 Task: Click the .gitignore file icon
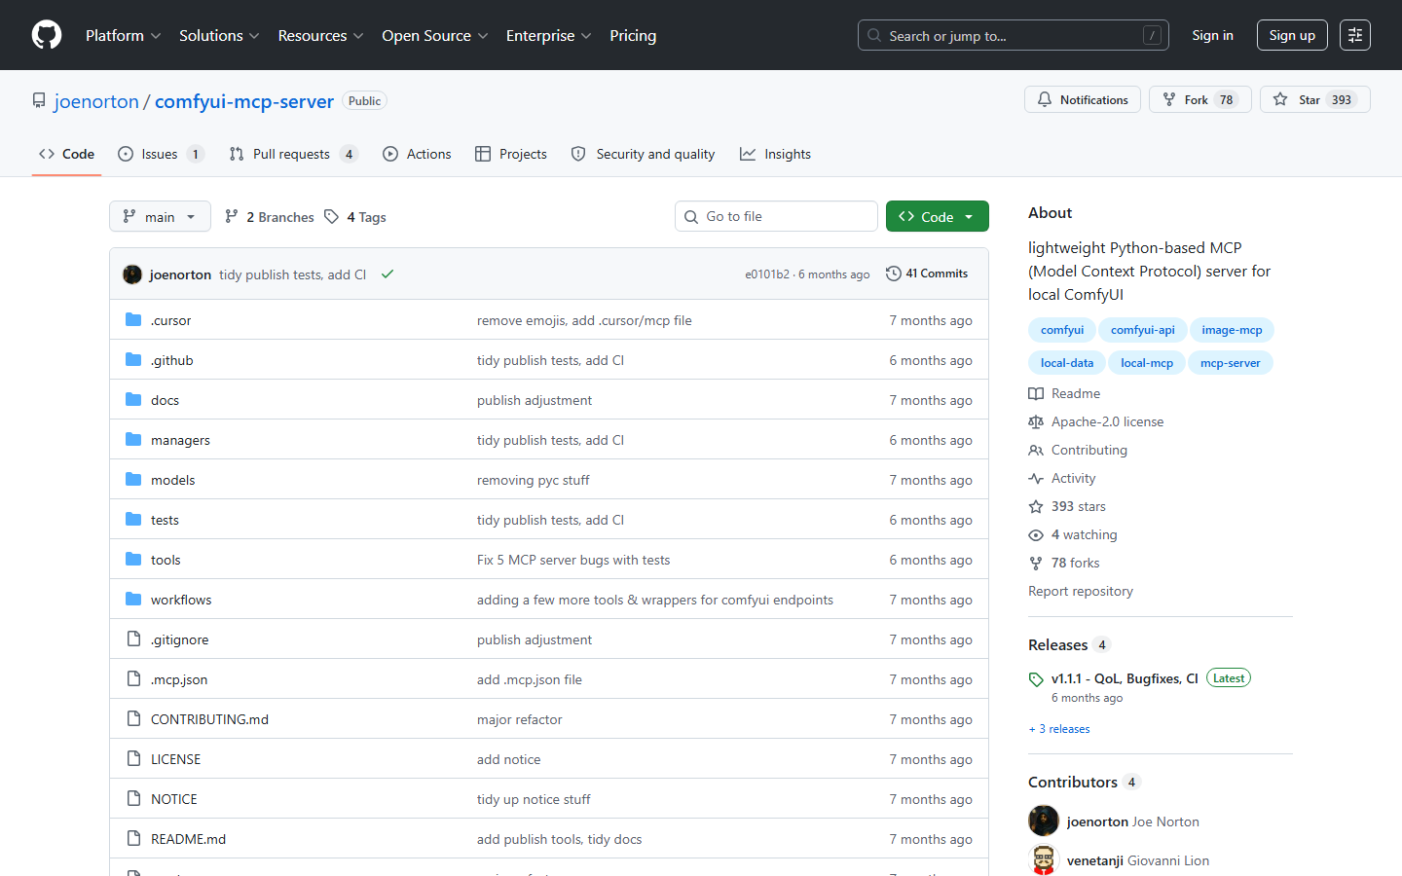133,639
